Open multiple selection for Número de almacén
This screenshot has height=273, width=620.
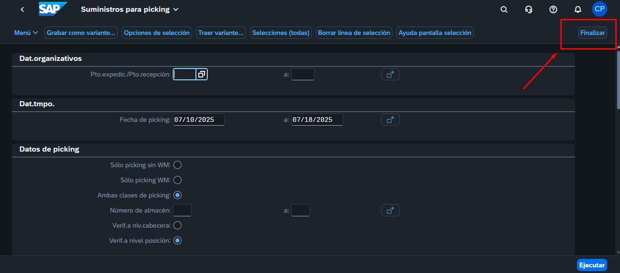390,210
